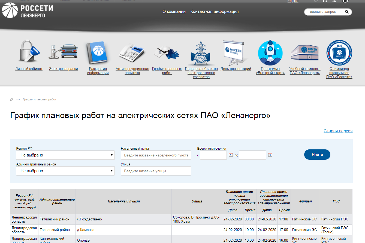This screenshot has height=243, width=365.
Task: Open the График плановых работ link under the gloves
Action: 167,71
